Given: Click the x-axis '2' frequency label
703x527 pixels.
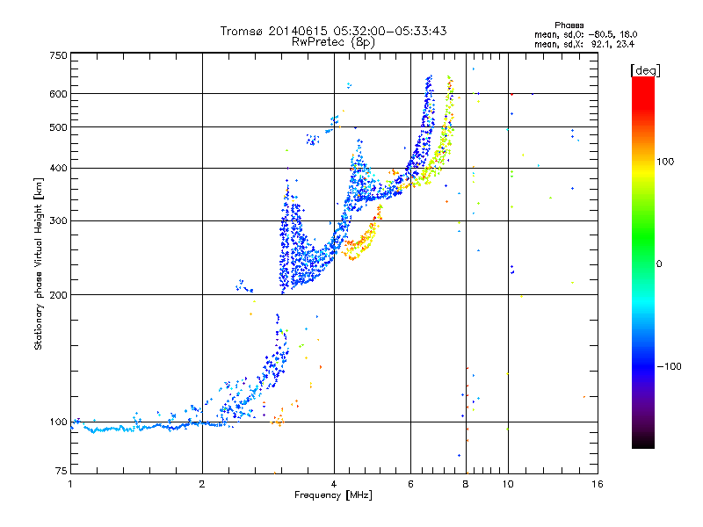Looking at the screenshot, I should click(202, 484).
